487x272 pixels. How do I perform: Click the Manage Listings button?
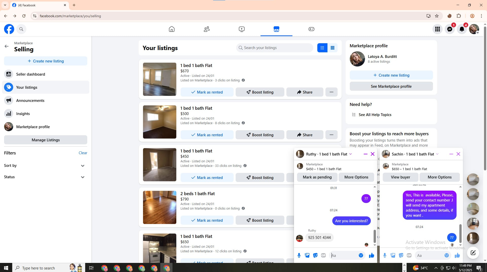click(46, 140)
